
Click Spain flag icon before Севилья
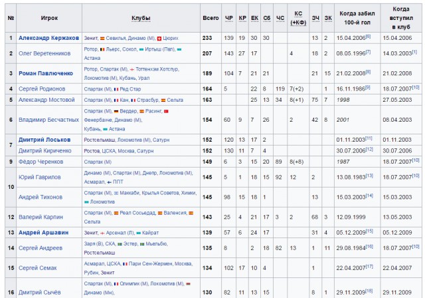pyautogui.click(x=102, y=39)
